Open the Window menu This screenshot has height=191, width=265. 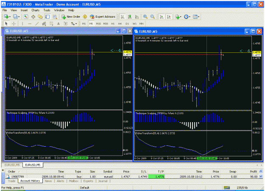point(59,10)
